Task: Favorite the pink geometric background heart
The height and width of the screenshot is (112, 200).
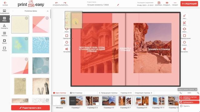Action: (x=47, y=18)
